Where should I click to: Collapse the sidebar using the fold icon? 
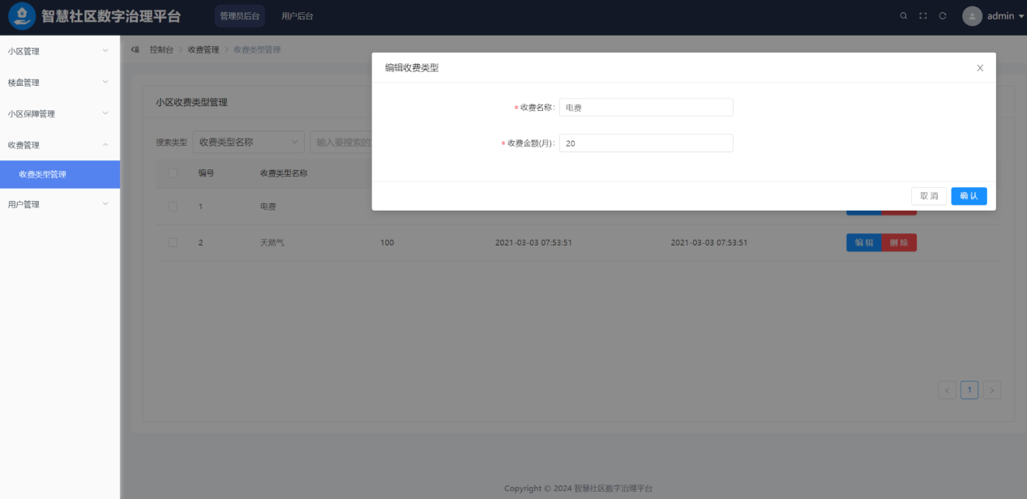[x=134, y=49]
